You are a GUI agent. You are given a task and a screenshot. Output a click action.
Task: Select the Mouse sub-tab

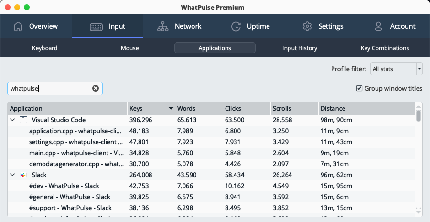pos(129,48)
